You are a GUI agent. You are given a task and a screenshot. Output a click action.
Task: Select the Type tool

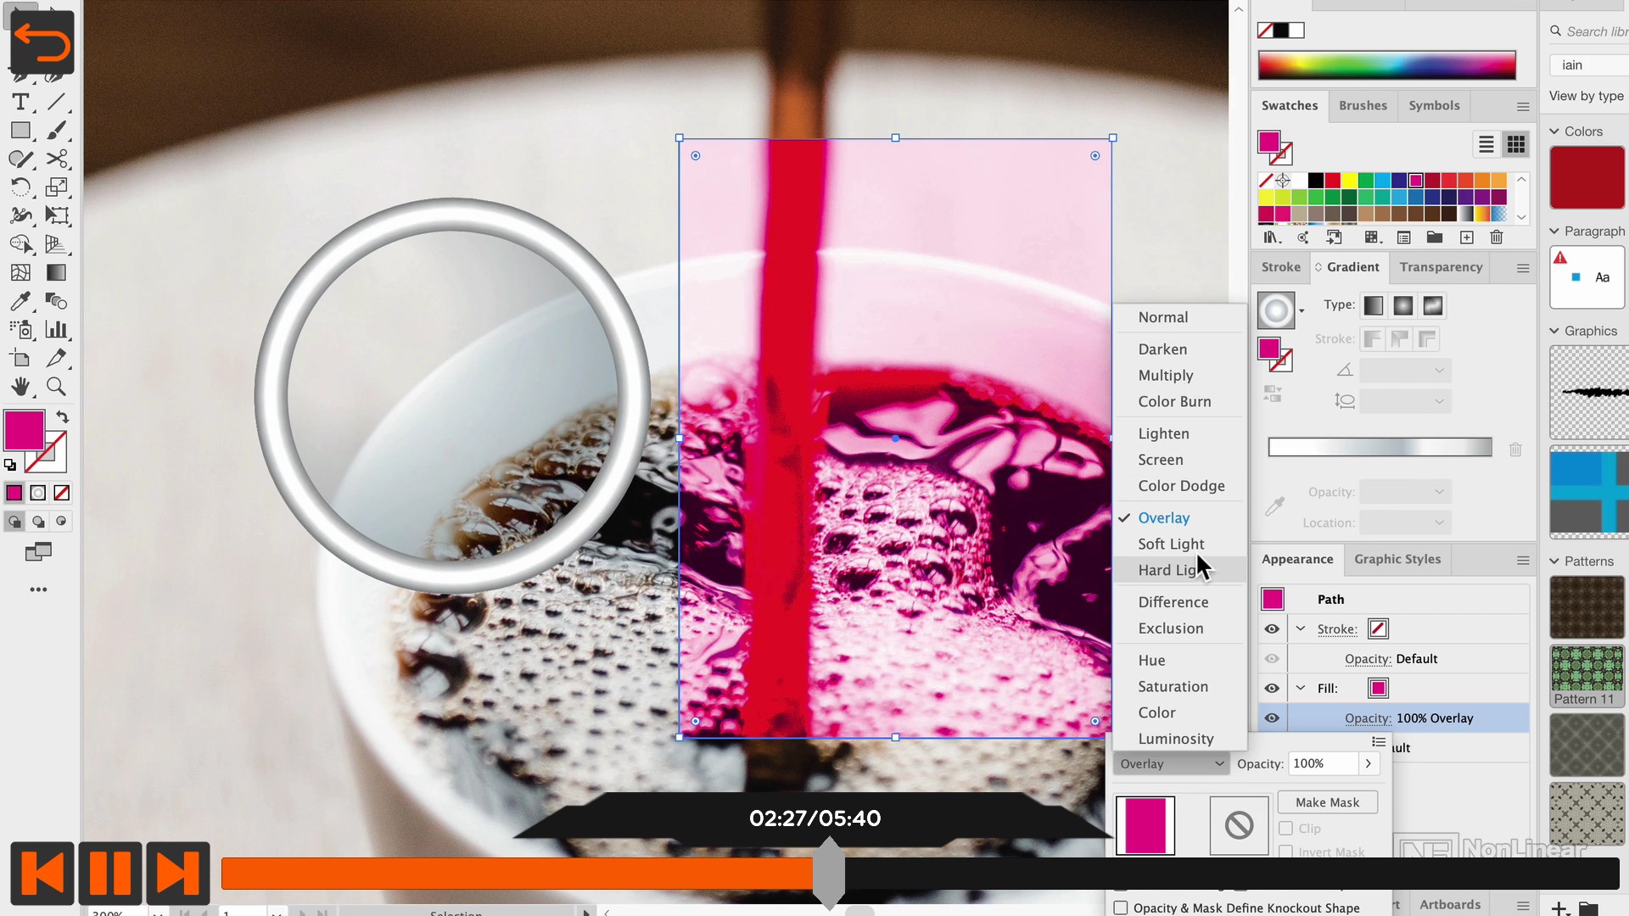click(x=20, y=103)
